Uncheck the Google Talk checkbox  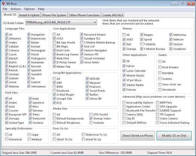pos(54,98)
